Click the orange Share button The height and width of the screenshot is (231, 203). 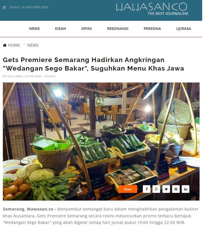128,189
